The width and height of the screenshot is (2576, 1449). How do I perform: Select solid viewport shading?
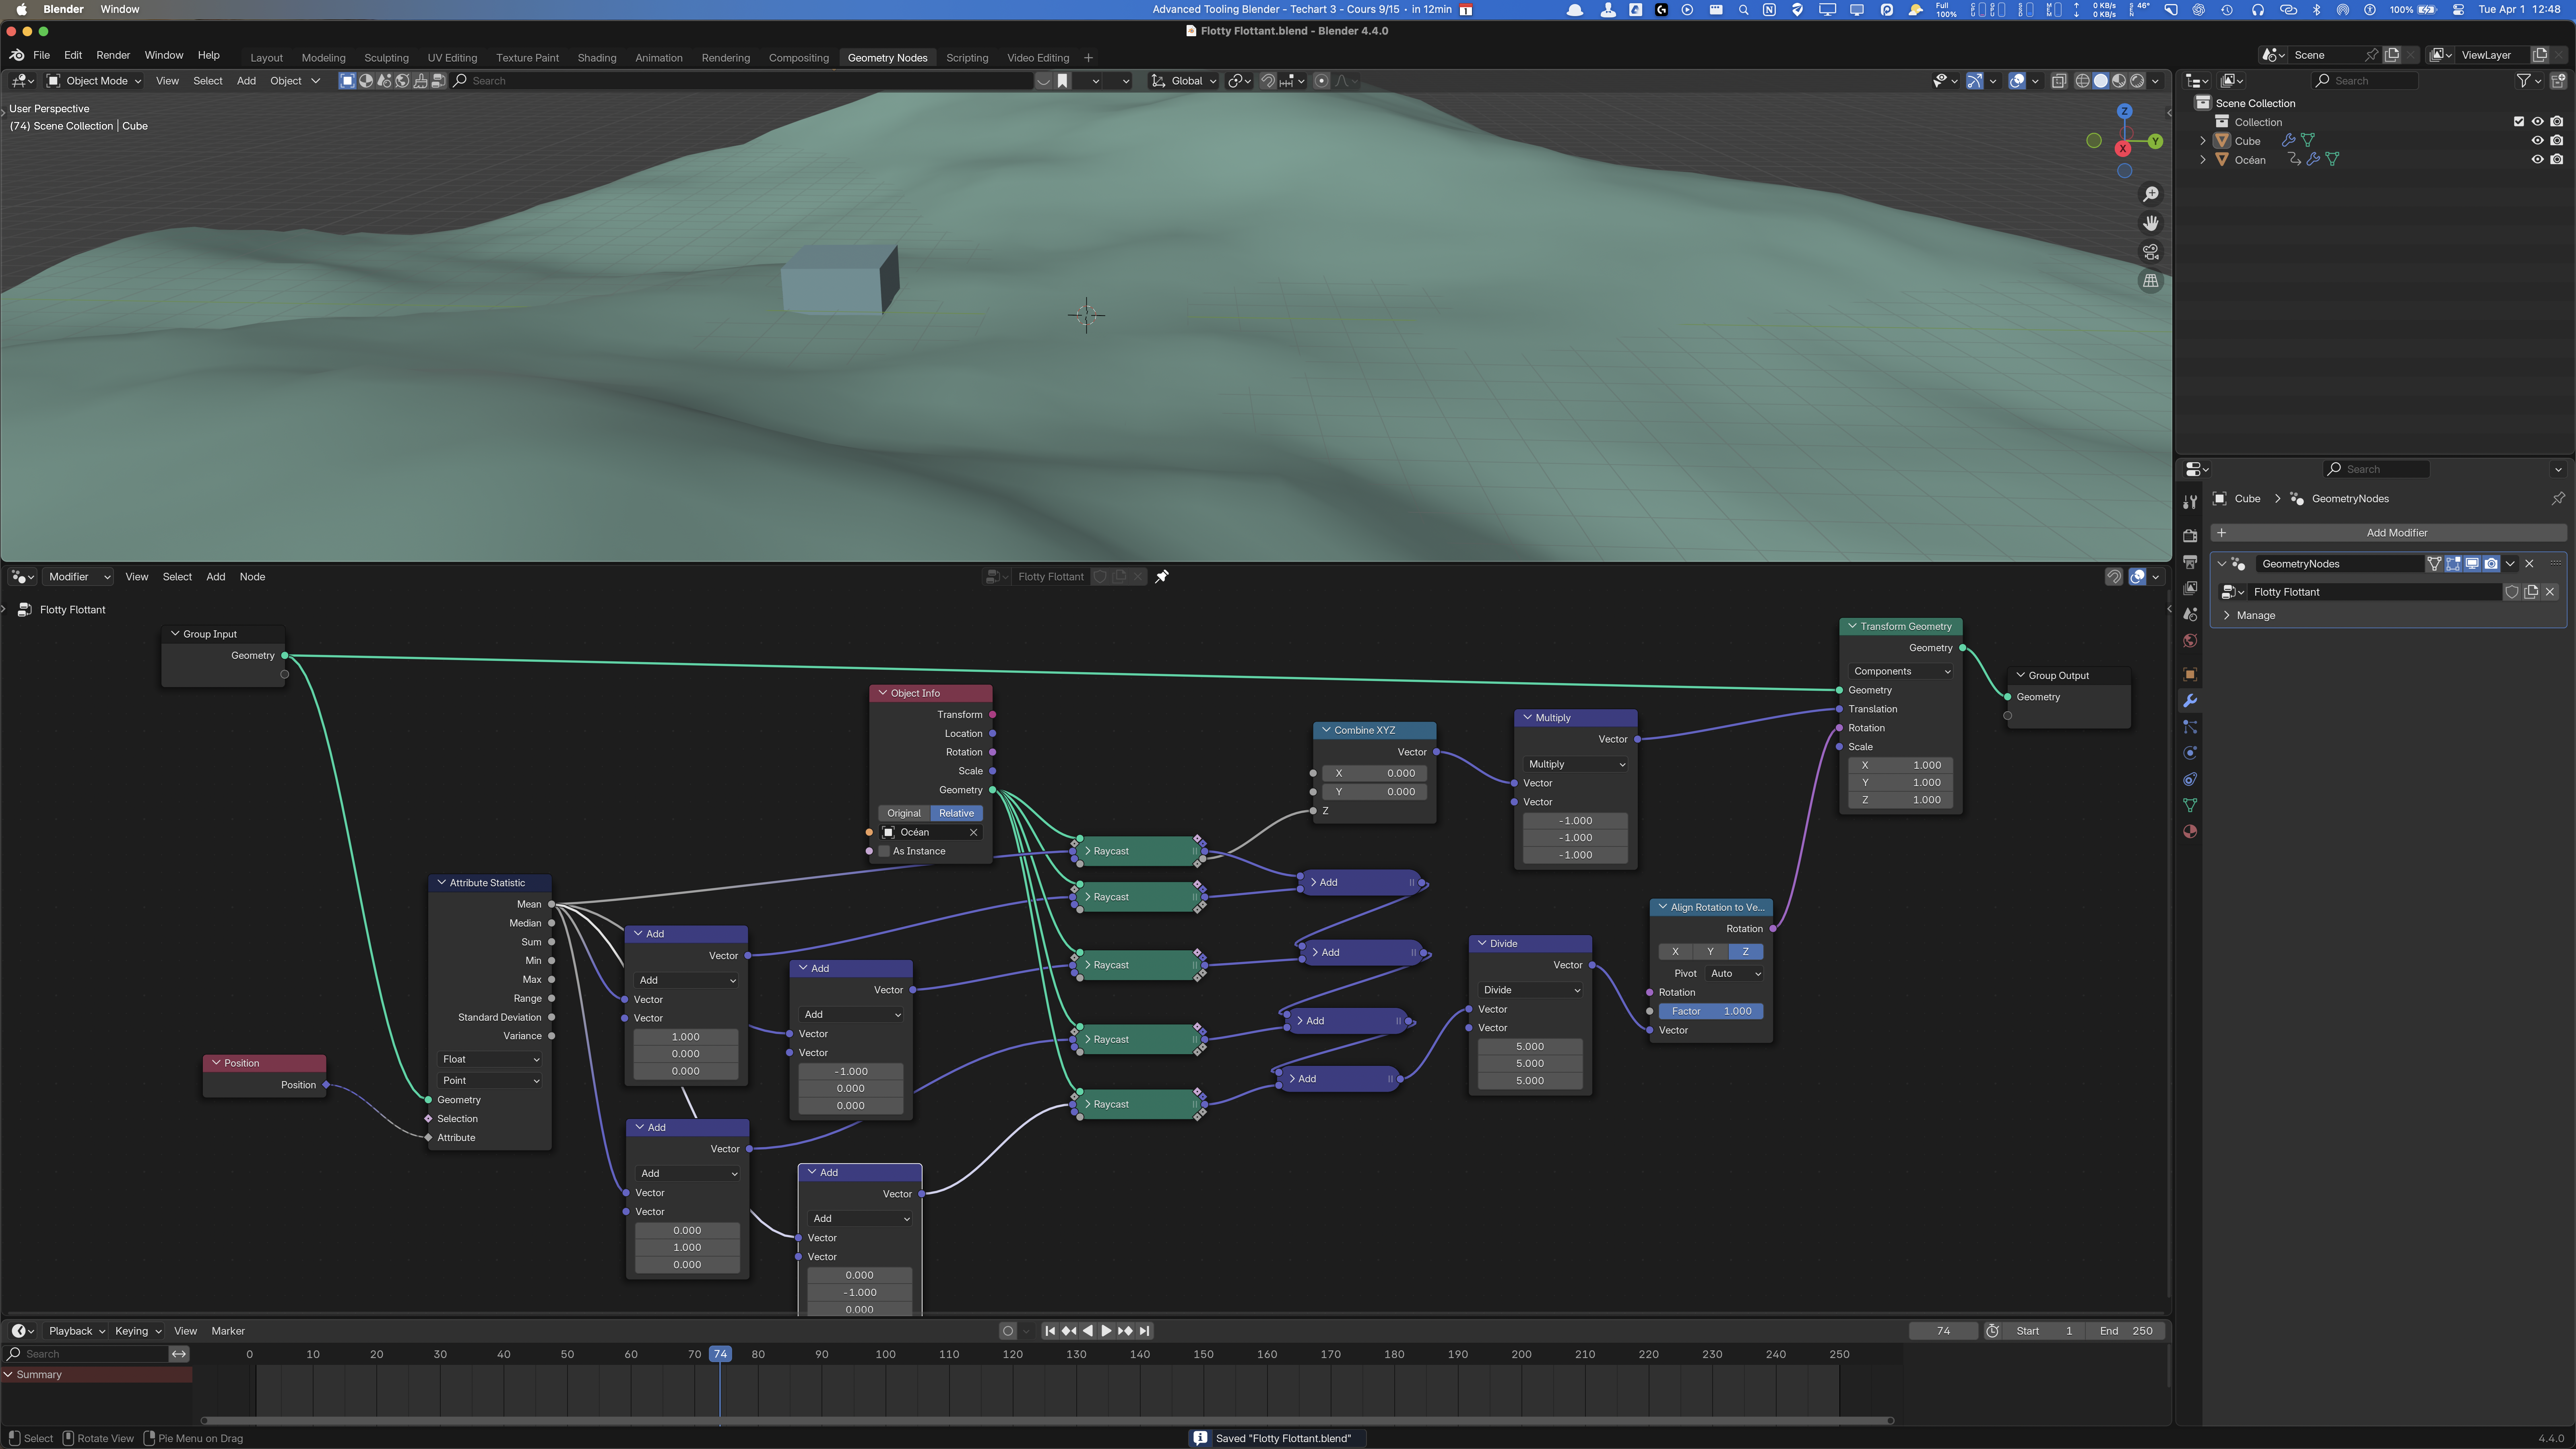click(x=2101, y=81)
